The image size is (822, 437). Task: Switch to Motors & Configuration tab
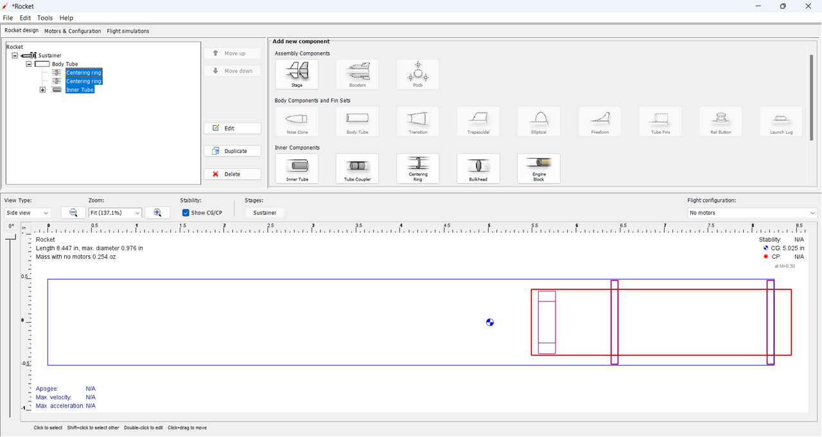(73, 31)
